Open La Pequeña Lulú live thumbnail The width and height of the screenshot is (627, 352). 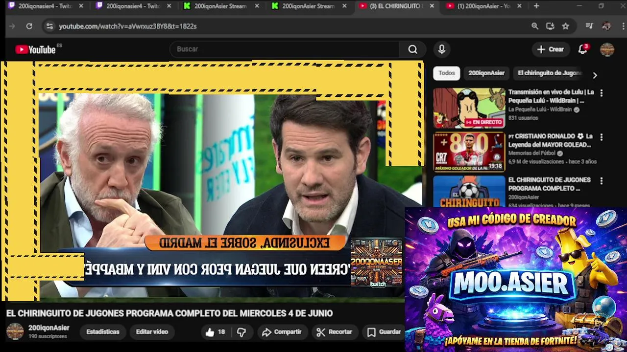coord(469,108)
